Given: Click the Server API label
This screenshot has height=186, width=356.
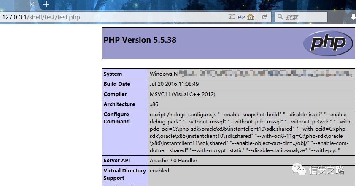Looking at the screenshot, I should click(x=117, y=161).
